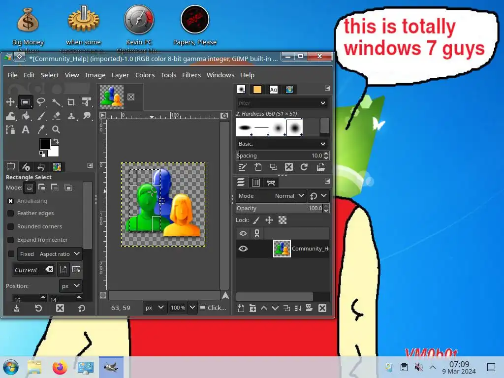Open the blend mode group switcher dropdown

point(318,196)
